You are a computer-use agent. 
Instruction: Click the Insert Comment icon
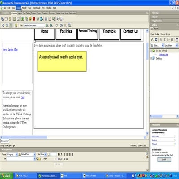click(58, 19)
